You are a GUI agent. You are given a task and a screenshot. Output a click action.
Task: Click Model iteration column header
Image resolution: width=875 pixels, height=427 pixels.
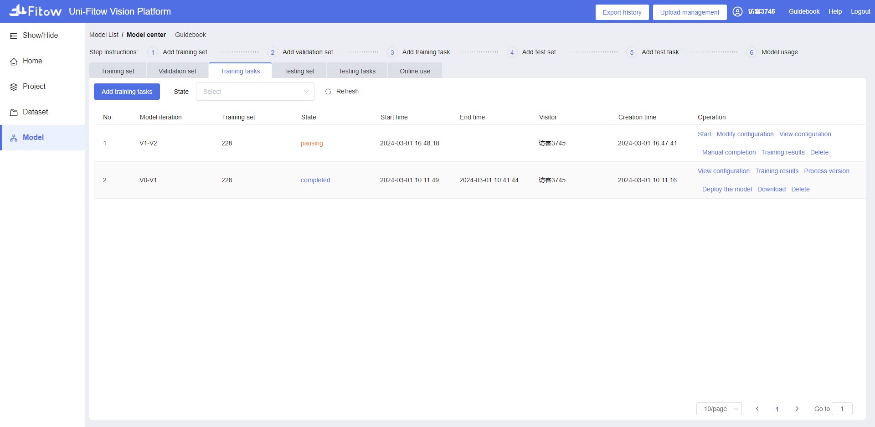click(x=161, y=117)
